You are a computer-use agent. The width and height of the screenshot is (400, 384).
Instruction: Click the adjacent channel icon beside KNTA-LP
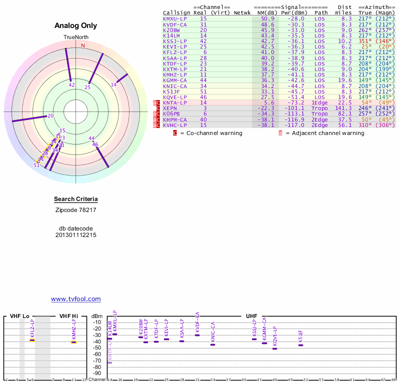tap(154, 102)
